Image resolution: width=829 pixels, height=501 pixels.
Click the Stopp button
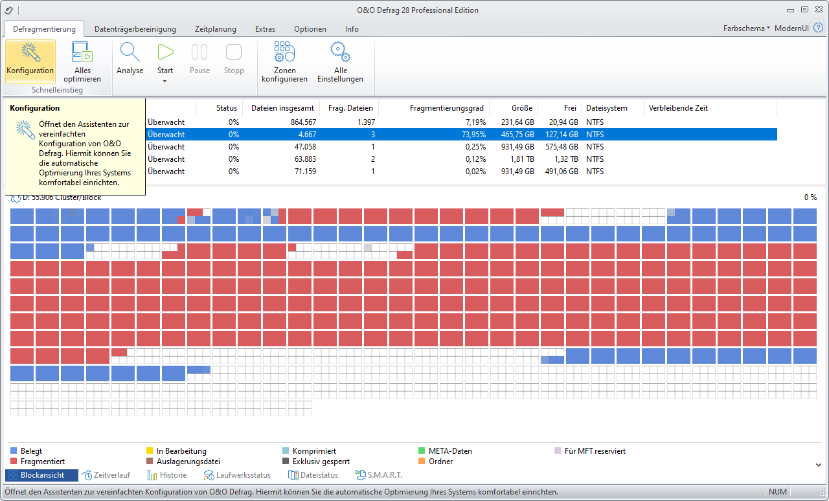pos(234,61)
